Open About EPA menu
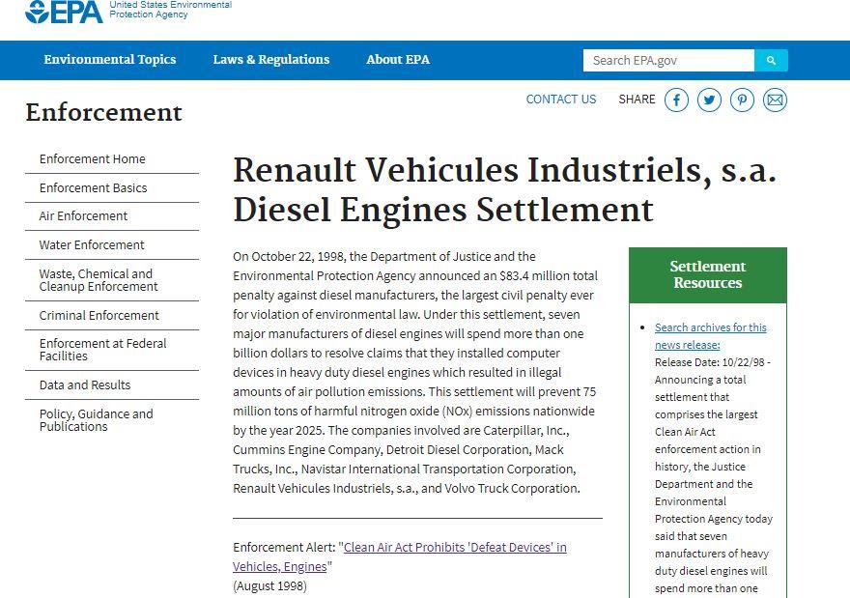Screen dimensions: 850x598 [398, 60]
